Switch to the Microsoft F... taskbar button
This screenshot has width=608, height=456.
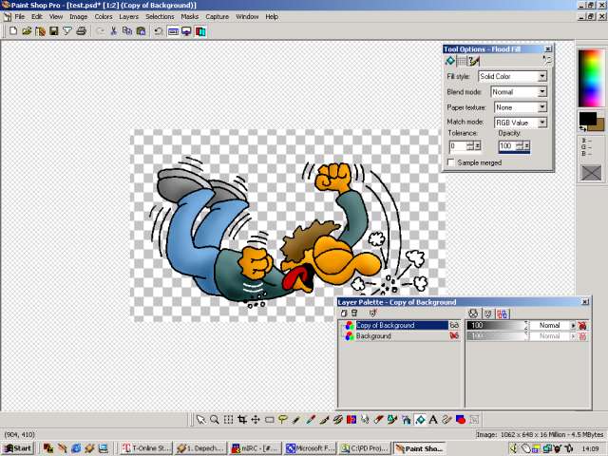tap(310, 448)
